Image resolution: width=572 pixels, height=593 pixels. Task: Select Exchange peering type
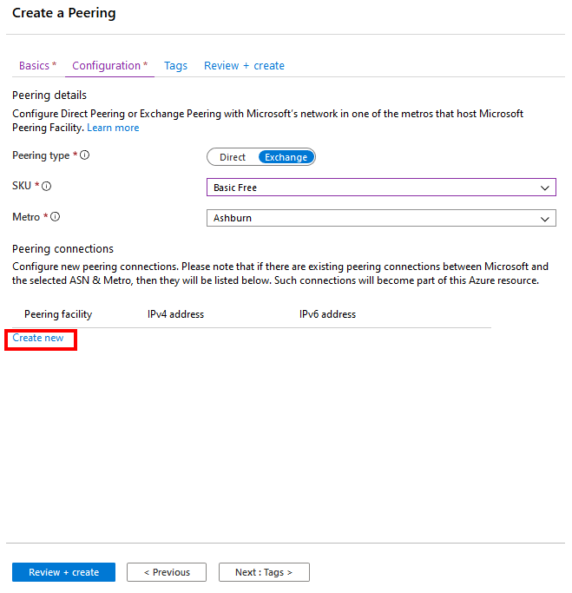tap(286, 157)
